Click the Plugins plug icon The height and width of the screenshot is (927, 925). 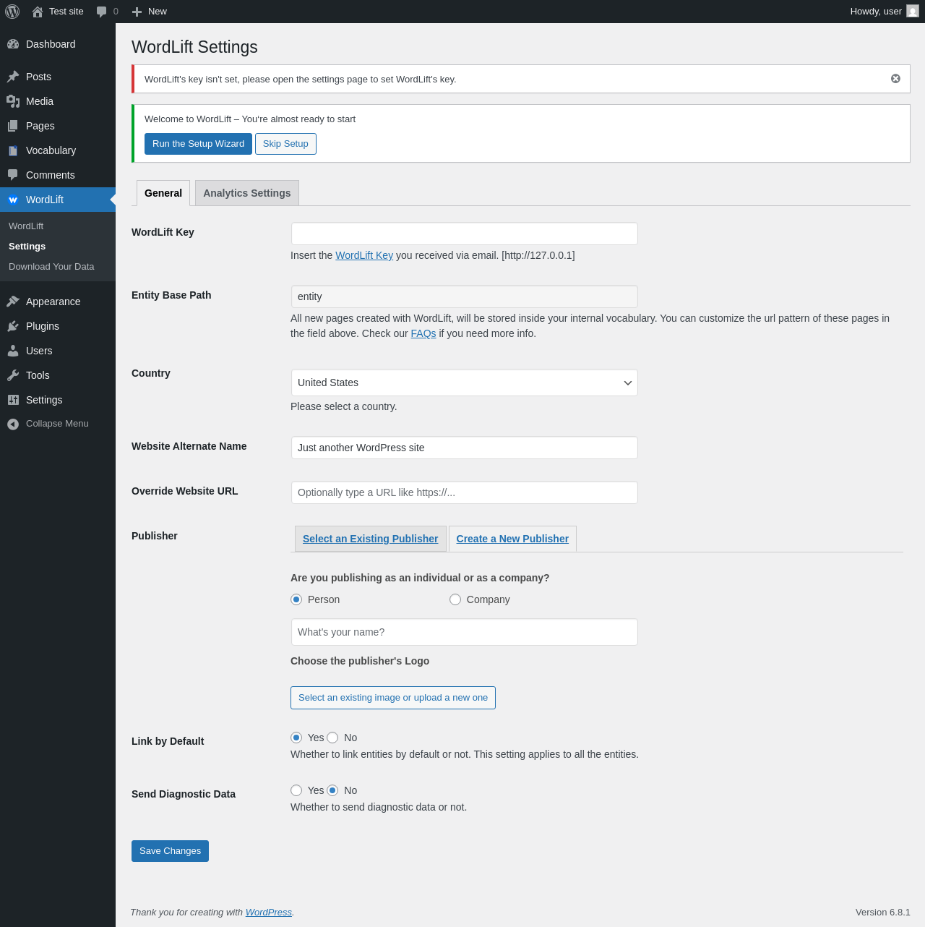click(x=13, y=326)
